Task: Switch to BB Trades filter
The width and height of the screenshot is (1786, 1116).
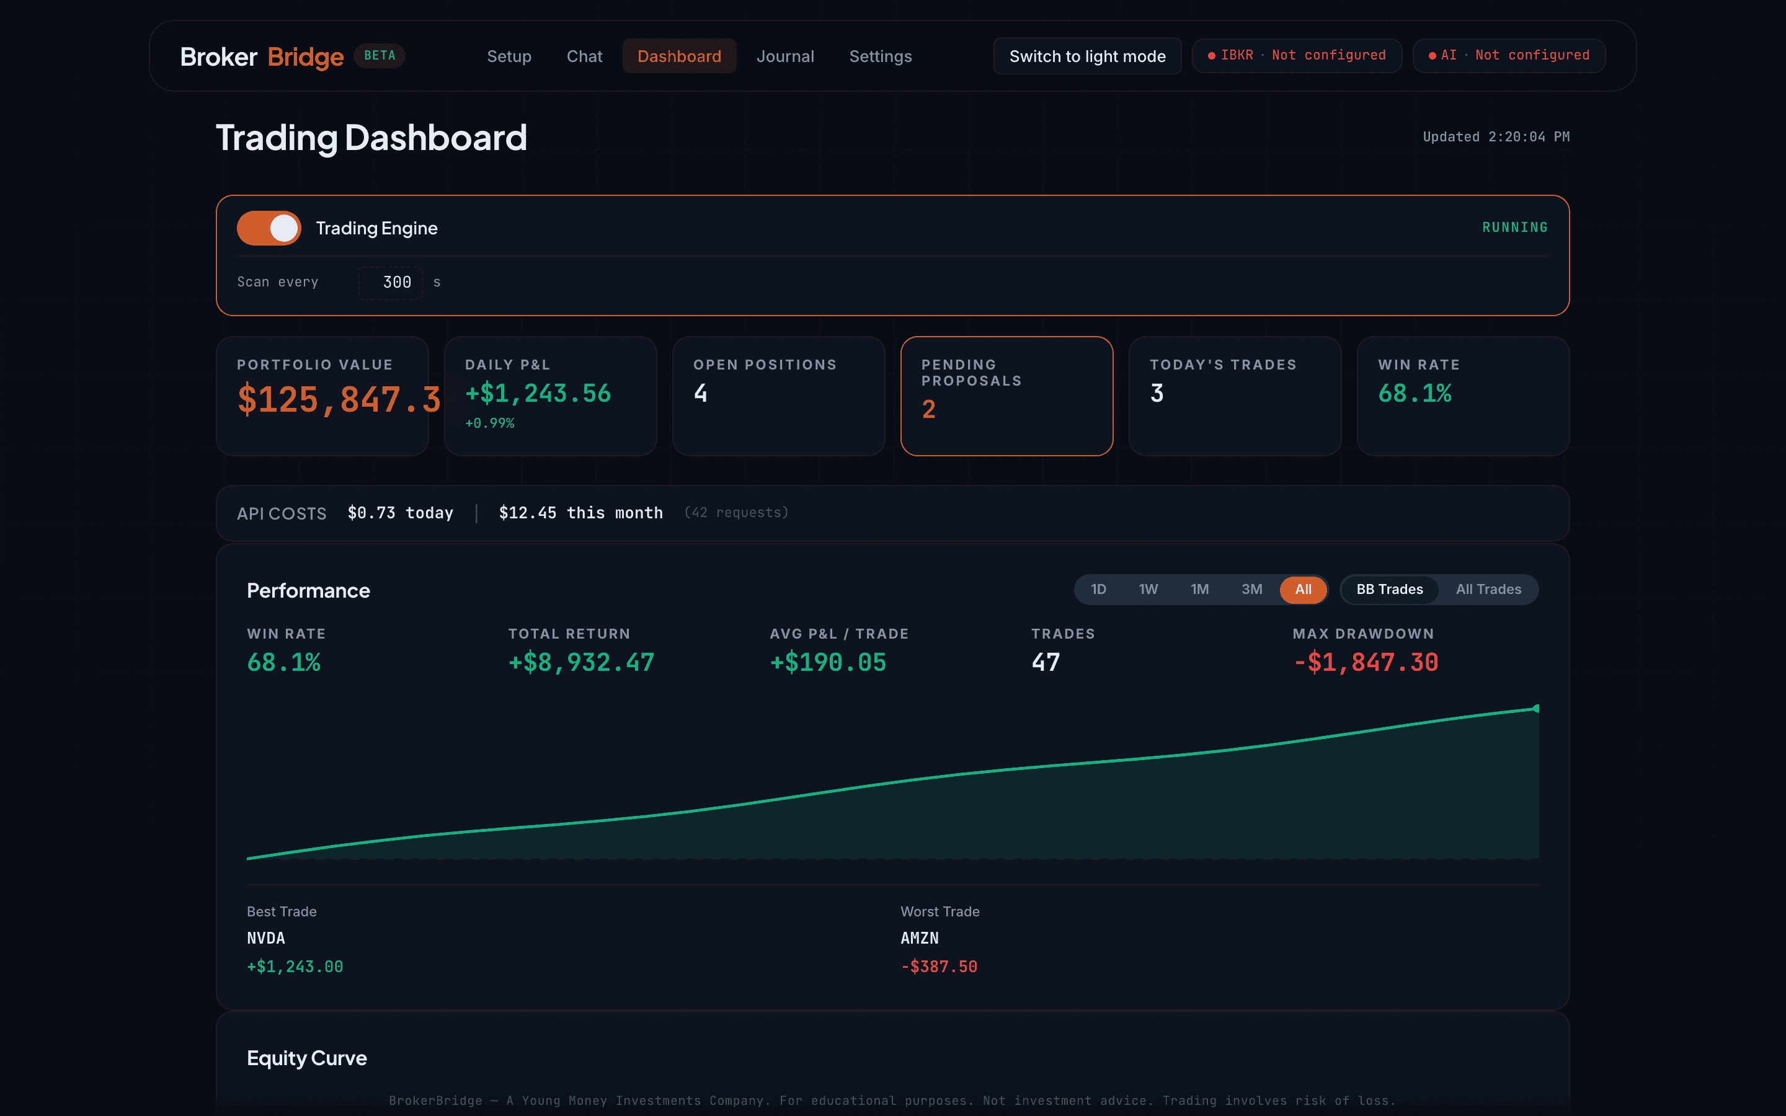Action: click(x=1390, y=589)
